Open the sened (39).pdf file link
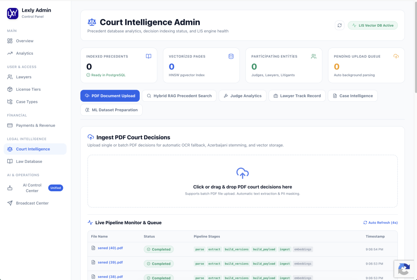This screenshot has width=417, height=280. [111, 262]
